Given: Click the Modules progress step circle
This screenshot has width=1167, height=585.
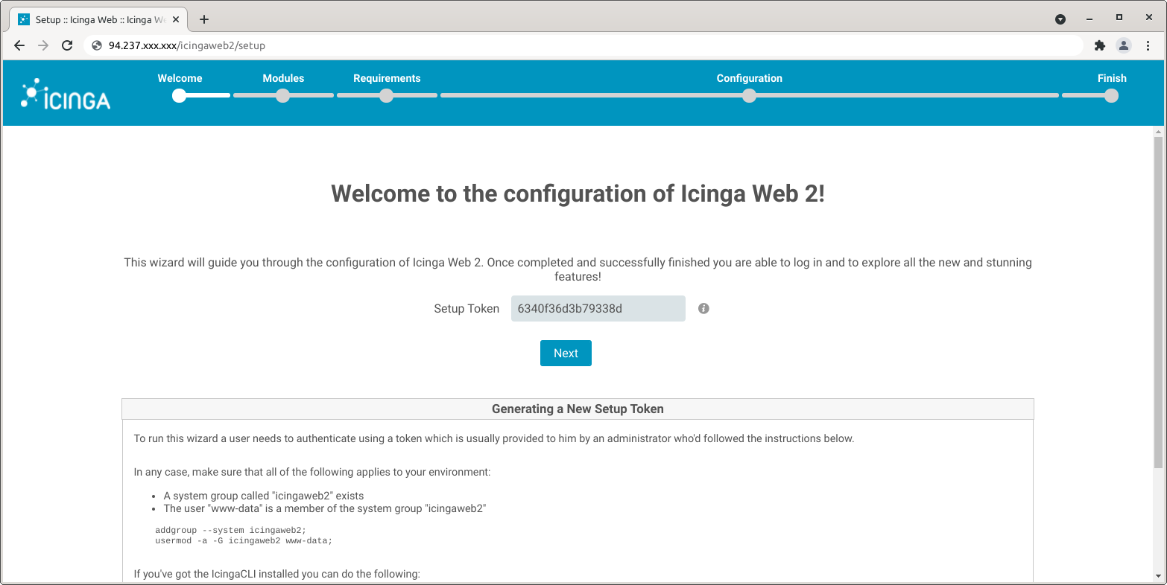Looking at the screenshot, I should click(x=282, y=95).
